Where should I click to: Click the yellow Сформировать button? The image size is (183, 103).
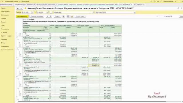coord(22,17)
